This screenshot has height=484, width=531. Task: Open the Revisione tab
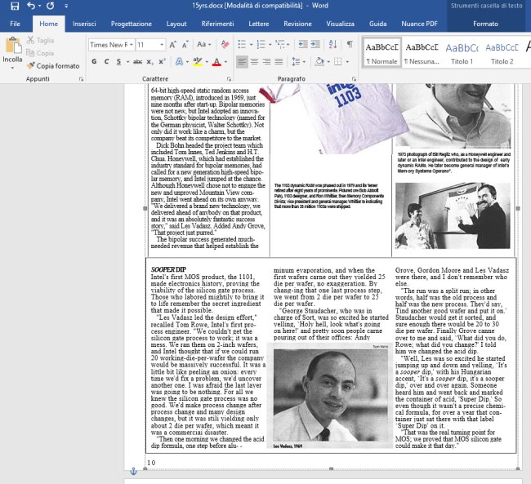pos(297,24)
